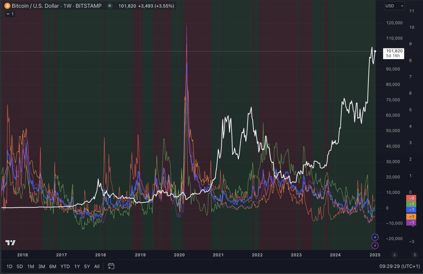Click the 101,820 current price label

click(394, 51)
